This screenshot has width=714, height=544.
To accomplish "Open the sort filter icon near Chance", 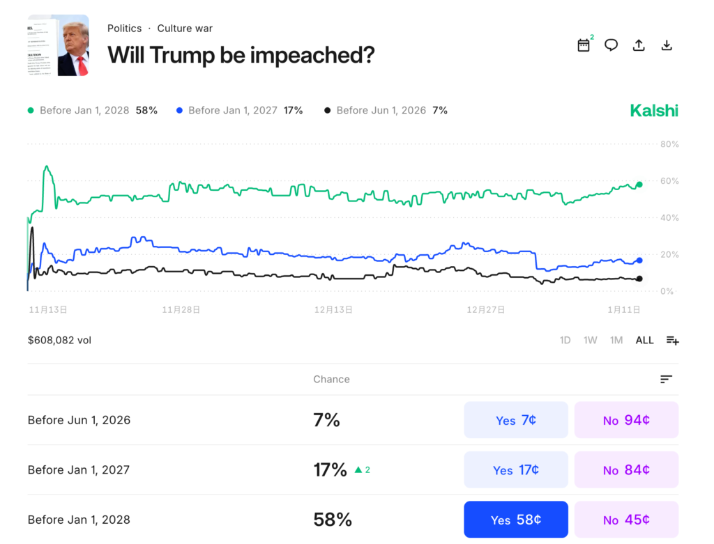I will click(x=667, y=379).
